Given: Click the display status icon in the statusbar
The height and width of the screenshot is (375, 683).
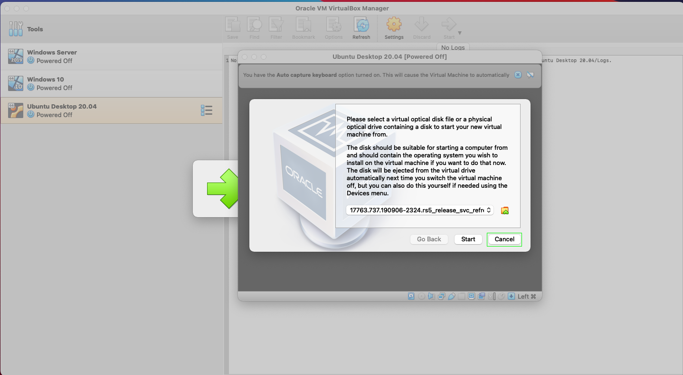Looking at the screenshot, I should coord(471,296).
